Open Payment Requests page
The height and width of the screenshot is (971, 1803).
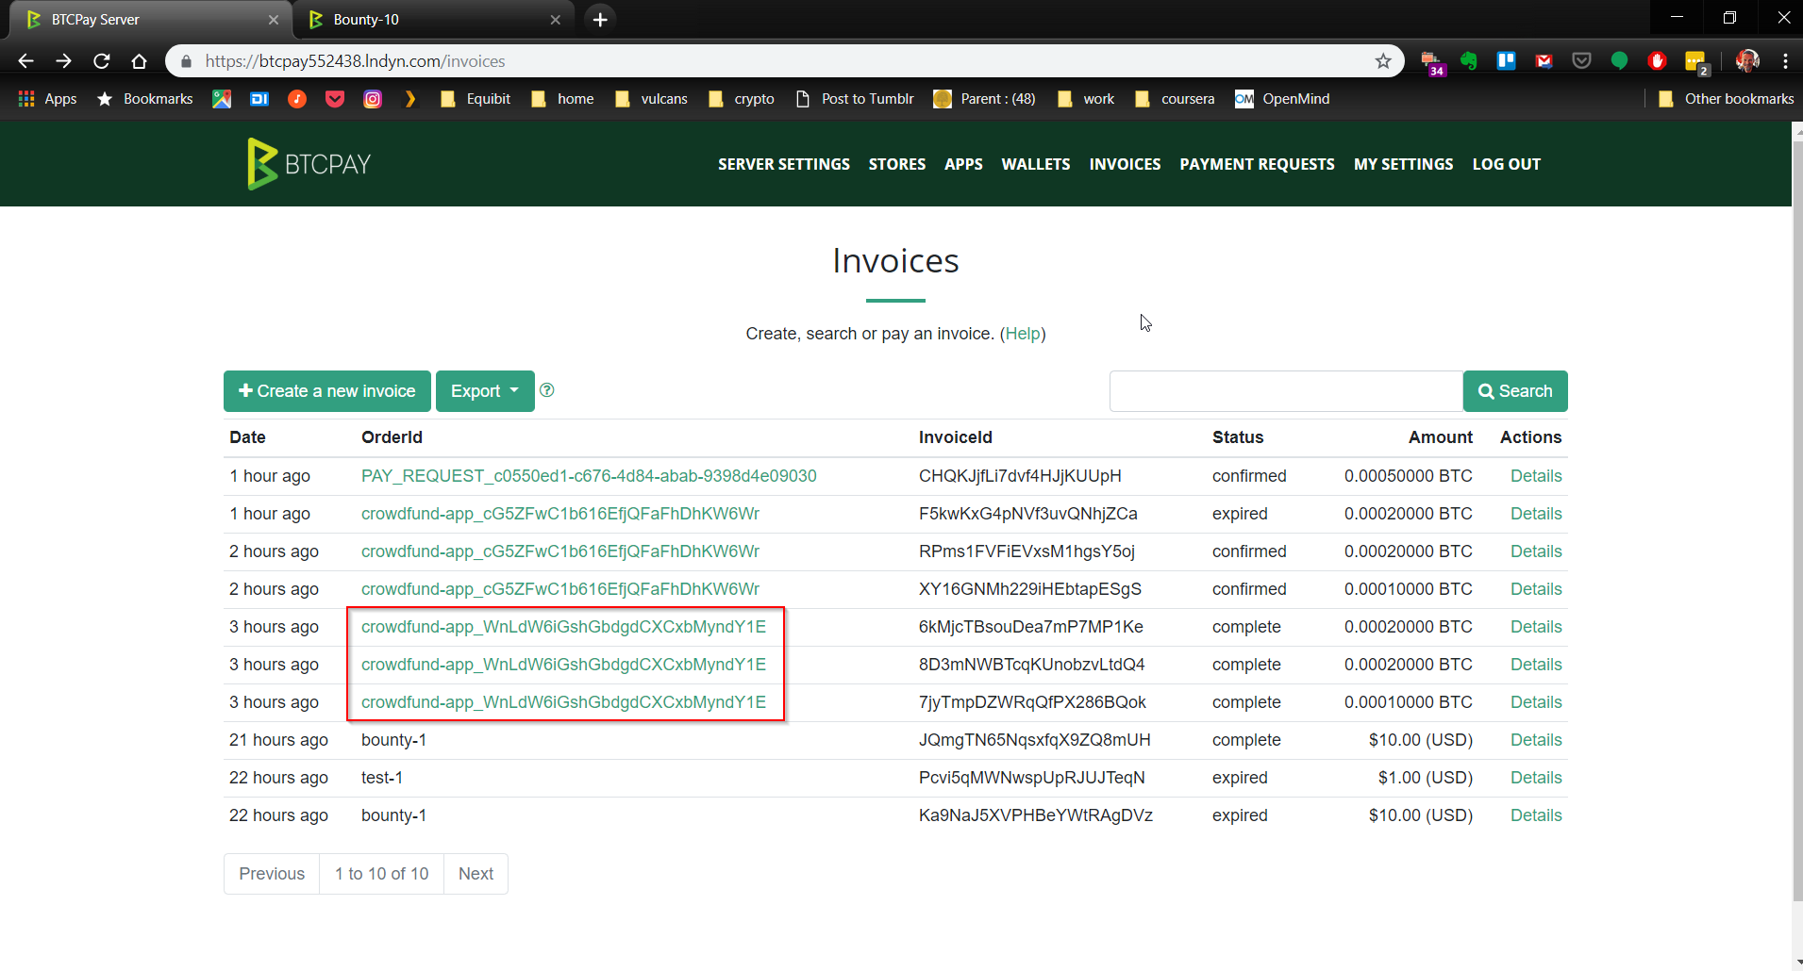point(1257,164)
